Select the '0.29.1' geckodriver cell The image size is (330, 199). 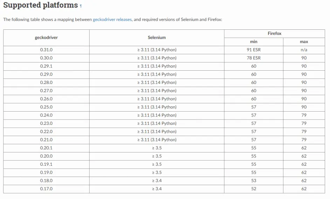(x=46, y=66)
